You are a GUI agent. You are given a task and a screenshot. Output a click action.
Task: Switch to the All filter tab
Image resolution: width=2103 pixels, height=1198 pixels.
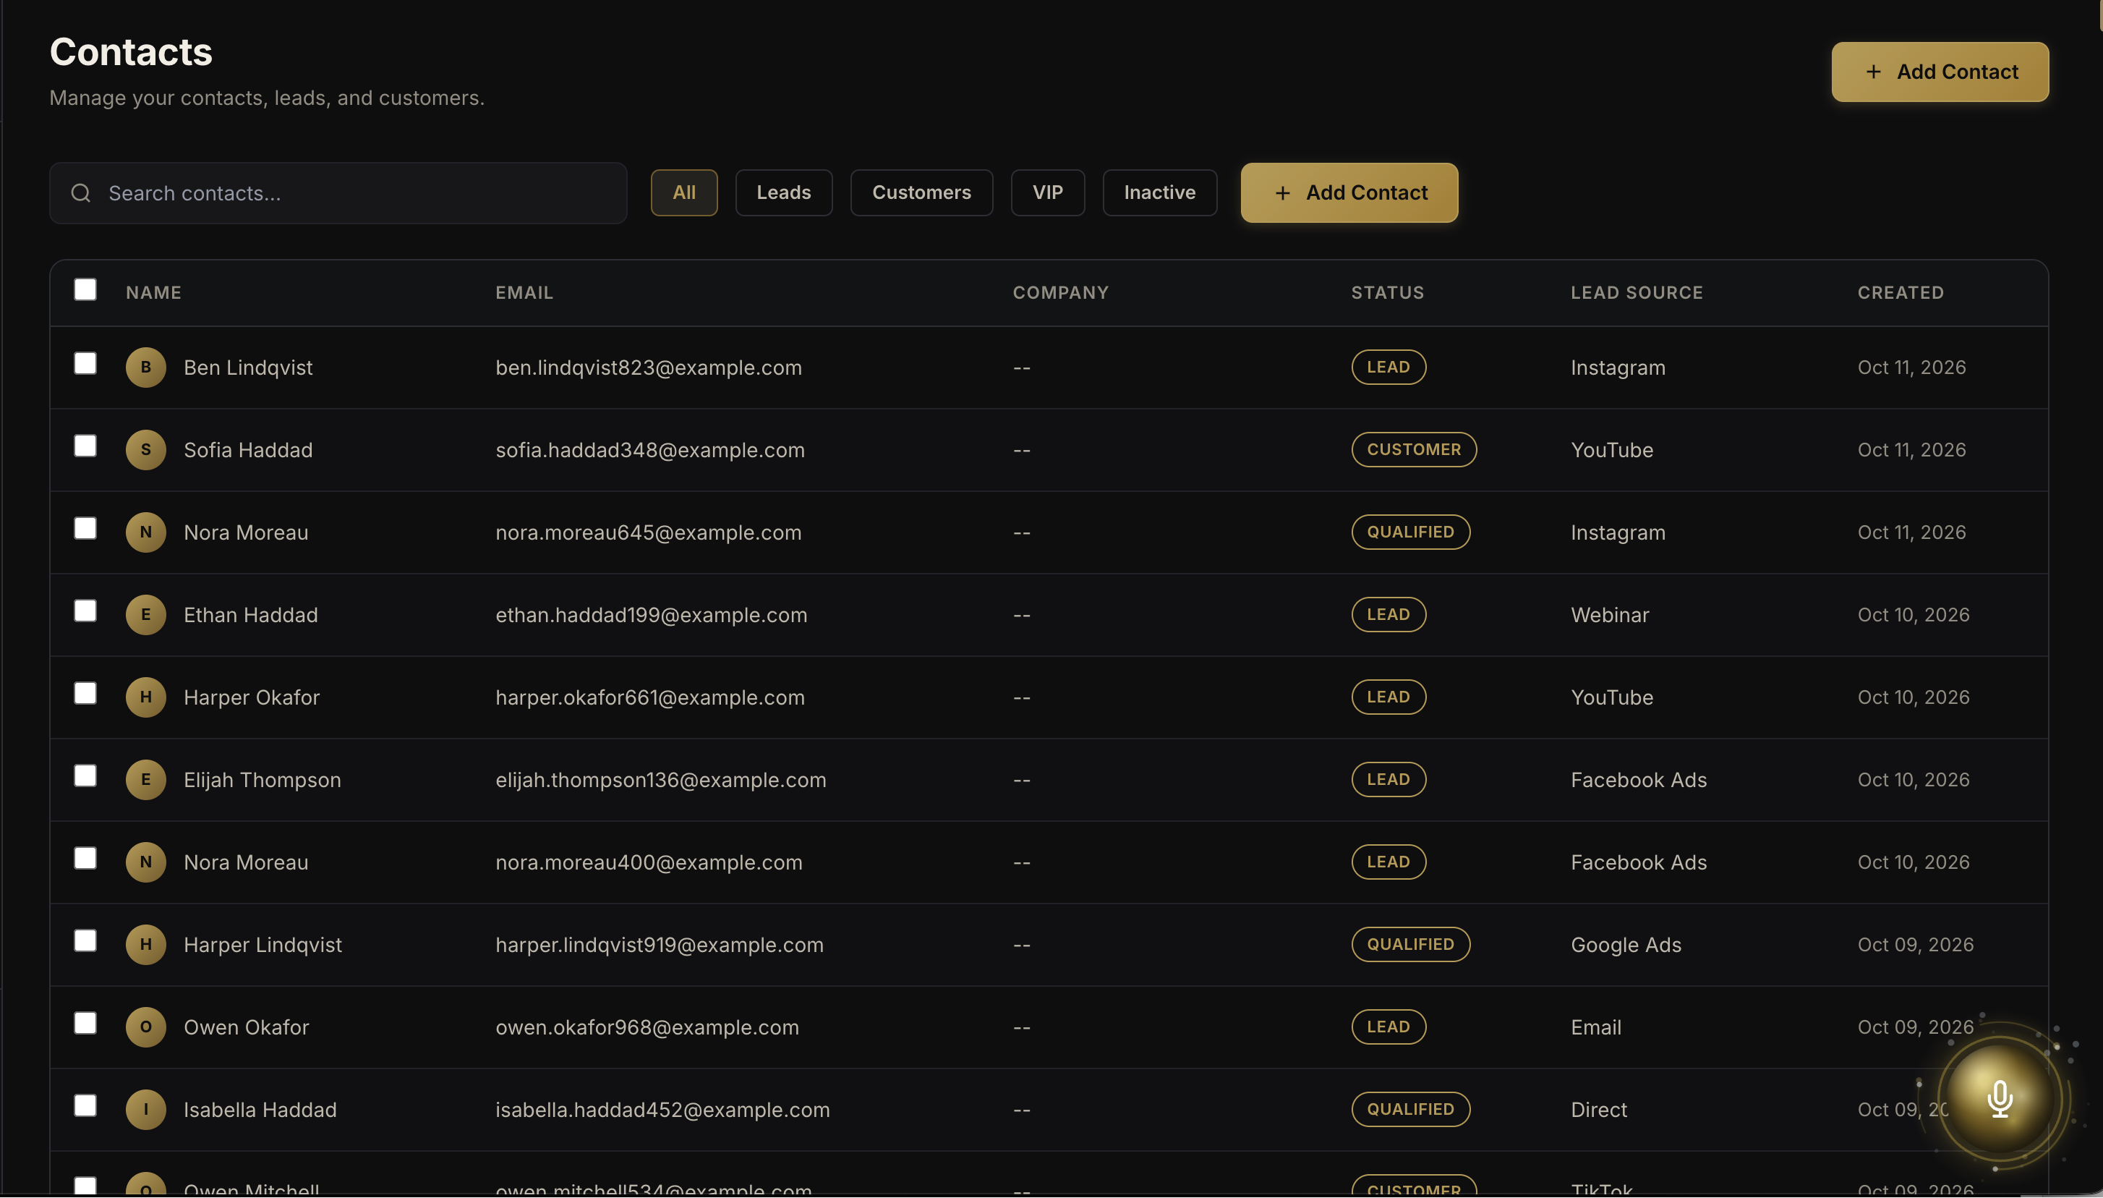683,192
